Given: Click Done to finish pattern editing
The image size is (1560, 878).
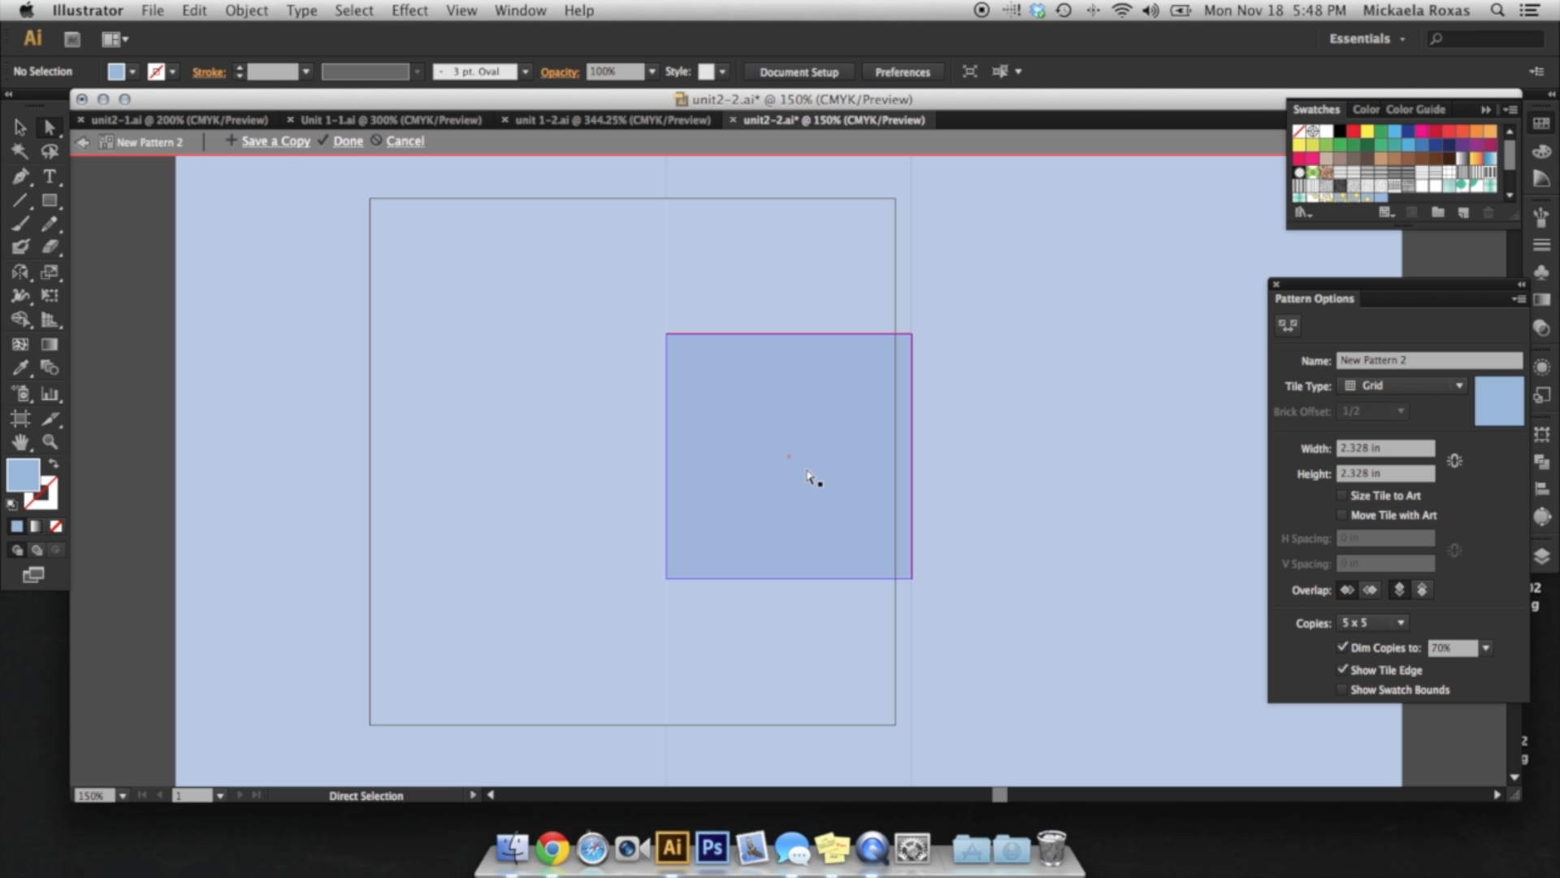Looking at the screenshot, I should pyautogui.click(x=349, y=141).
